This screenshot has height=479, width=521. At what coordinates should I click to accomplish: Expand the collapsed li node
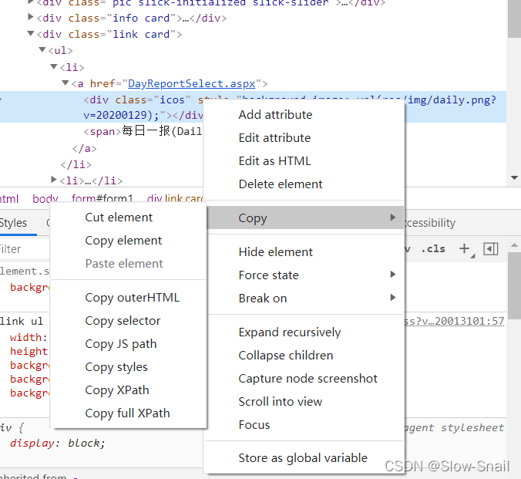(x=54, y=180)
